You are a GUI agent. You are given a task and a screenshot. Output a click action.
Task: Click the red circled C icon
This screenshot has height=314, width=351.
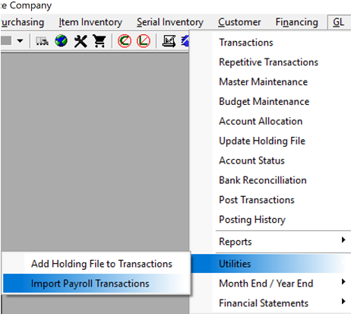coord(125,41)
